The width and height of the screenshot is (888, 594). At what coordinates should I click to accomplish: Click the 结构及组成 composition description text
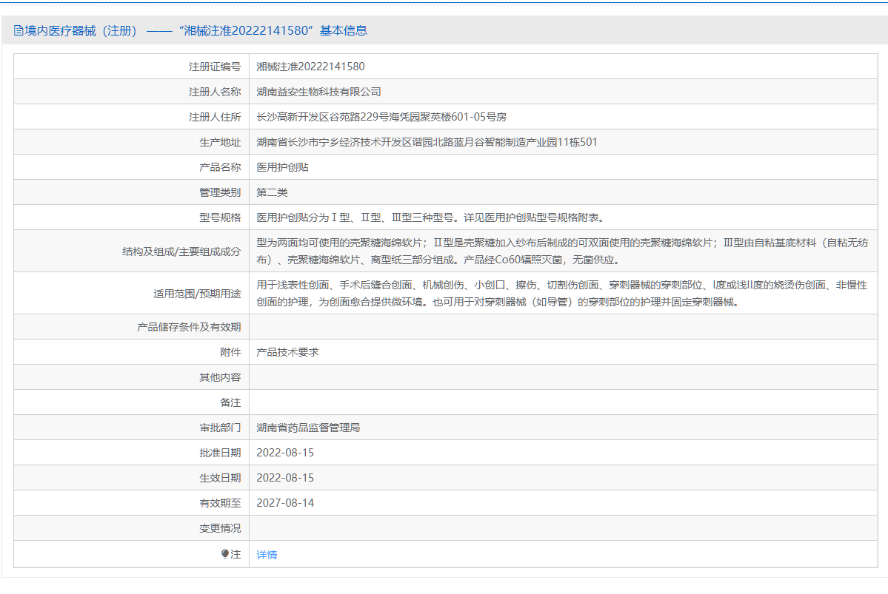point(562,251)
